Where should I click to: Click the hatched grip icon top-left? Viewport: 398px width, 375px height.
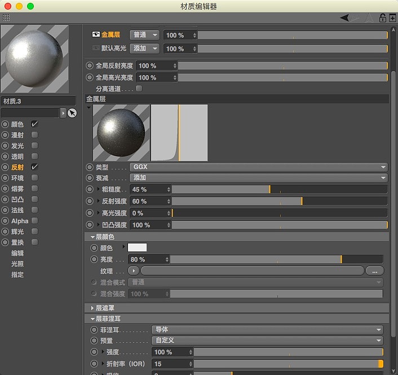[6, 18]
